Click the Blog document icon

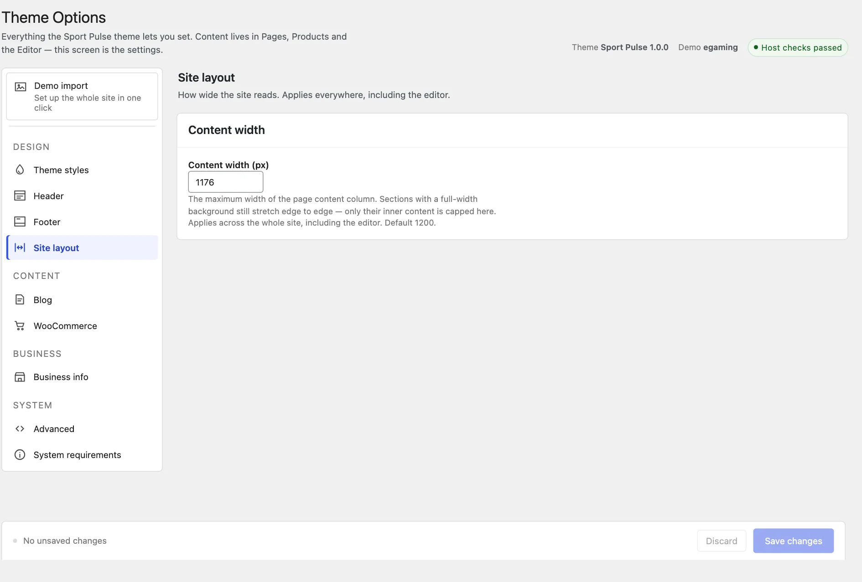[x=20, y=300]
